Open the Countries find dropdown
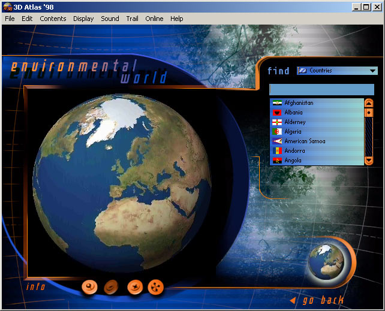The height and width of the screenshot is (311, 385). (337, 71)
